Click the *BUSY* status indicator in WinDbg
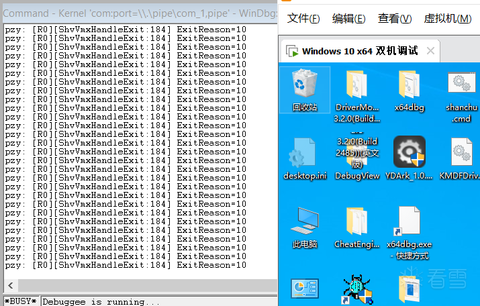Screen dimensions: 480x306 (x=21, y=301)
